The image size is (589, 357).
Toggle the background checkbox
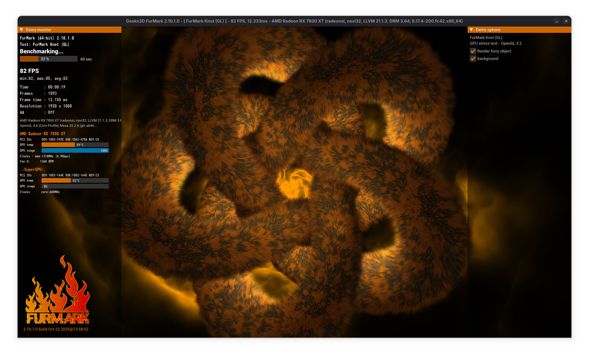473,58
